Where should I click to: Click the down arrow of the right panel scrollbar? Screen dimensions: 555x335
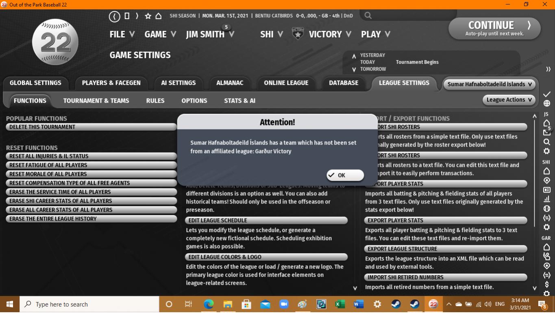click(x=535, y=288)
